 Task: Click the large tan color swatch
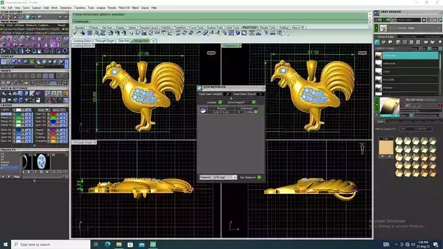[386, 147]
